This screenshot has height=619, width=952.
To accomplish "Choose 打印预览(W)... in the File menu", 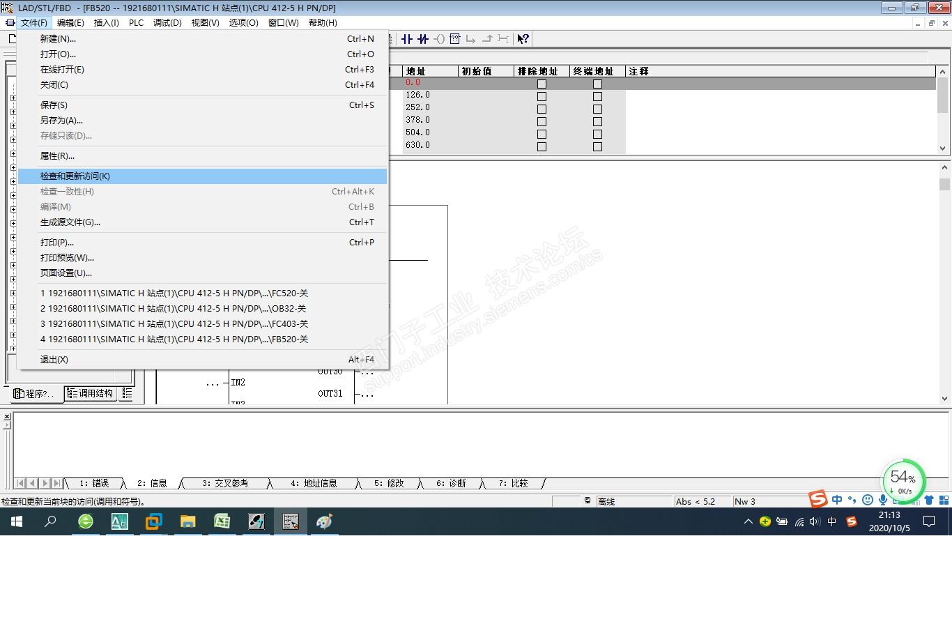I will coord(202,258).
